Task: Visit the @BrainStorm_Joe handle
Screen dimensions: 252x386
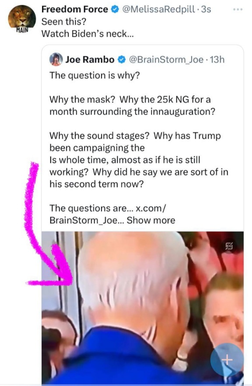Action: (x=166, y=59)
